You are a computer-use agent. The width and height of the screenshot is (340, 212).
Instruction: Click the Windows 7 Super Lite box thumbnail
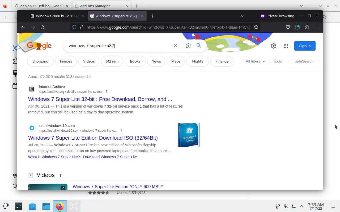[189, 135]
